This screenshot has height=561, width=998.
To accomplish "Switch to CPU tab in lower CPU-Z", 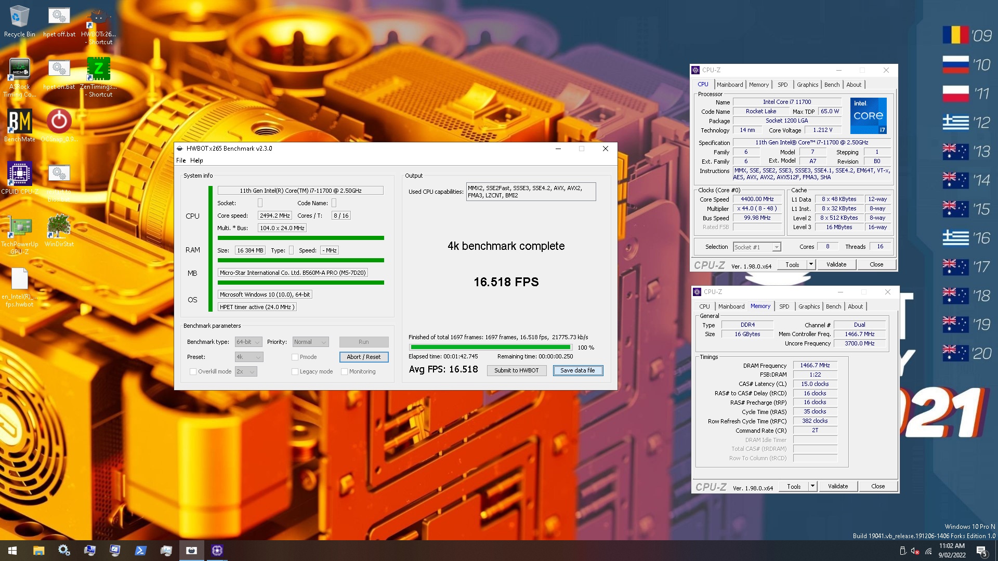I will point(704,306).
